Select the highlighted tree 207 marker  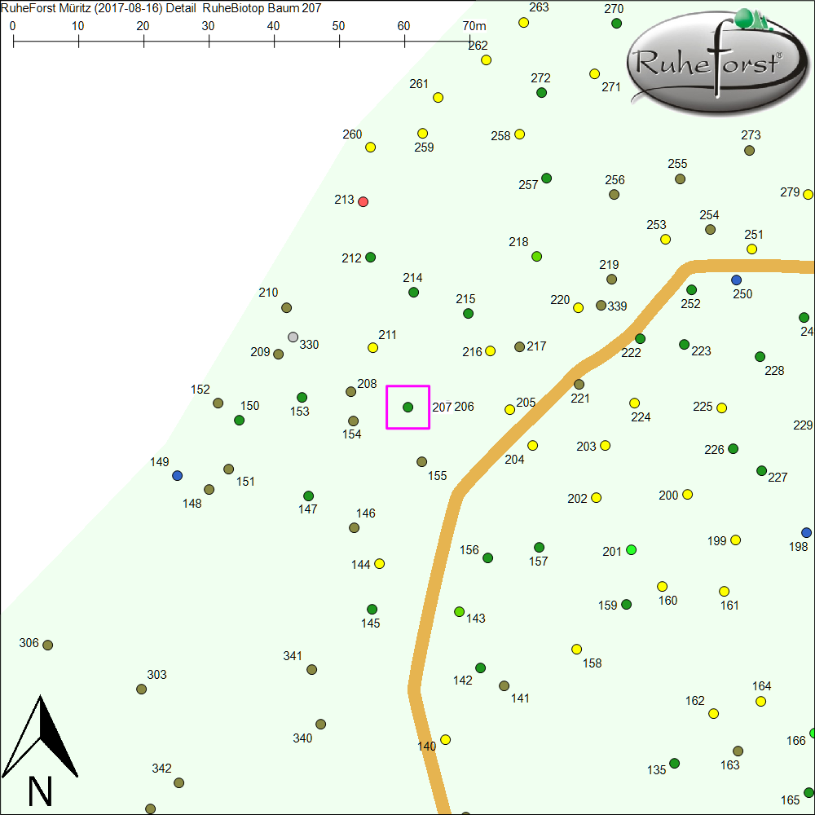click(x=407, y=407)
